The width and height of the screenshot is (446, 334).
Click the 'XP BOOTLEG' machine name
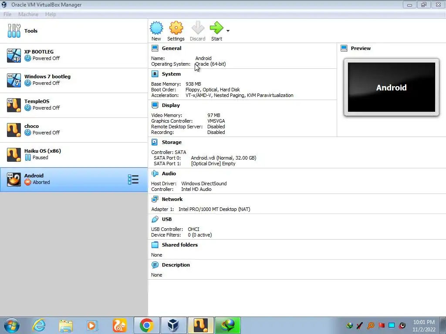39,52
